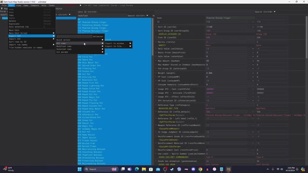Expand the Modified rows submenu
308x173 pixels.
pos(80,46)
